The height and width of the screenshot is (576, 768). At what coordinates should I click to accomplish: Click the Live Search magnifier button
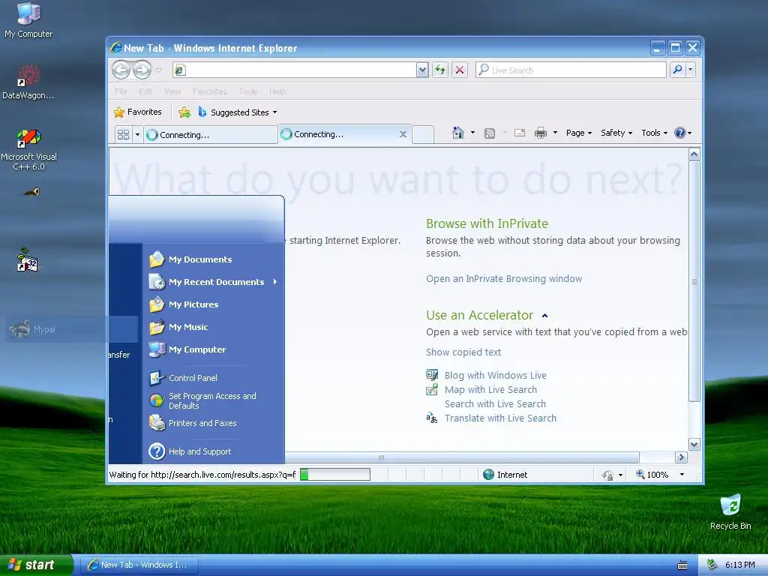677,70
